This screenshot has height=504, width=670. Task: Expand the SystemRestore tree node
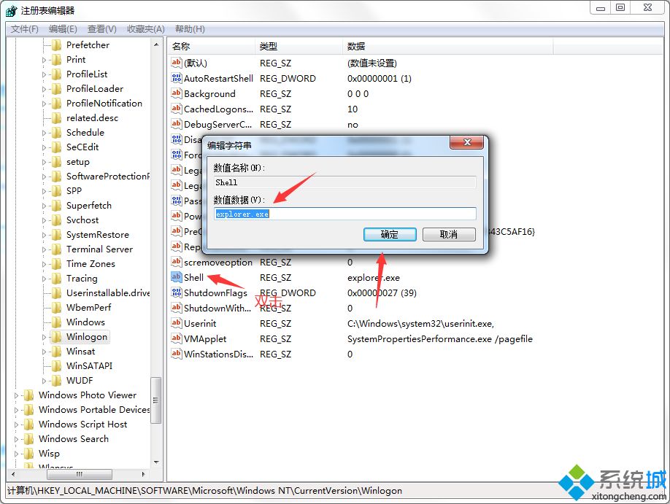click(44, 235)
